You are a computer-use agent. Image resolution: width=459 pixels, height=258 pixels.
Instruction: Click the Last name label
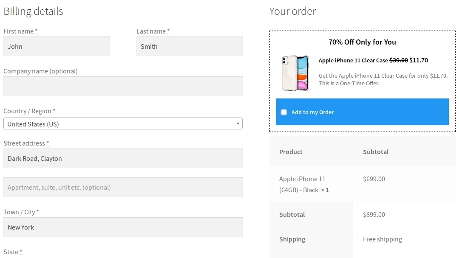click(x=151, y=31)
